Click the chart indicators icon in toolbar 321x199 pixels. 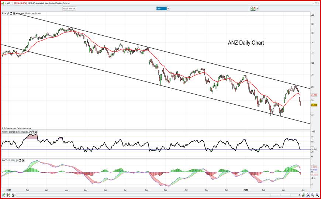[x=253, y=8]
